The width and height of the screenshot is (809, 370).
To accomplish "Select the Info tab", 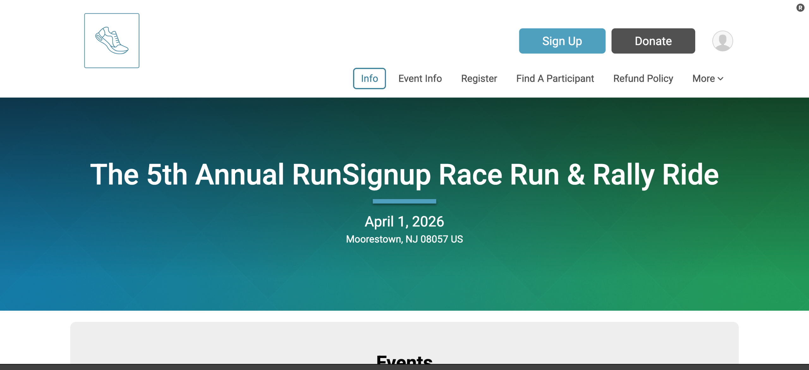I will coord(369,79).
